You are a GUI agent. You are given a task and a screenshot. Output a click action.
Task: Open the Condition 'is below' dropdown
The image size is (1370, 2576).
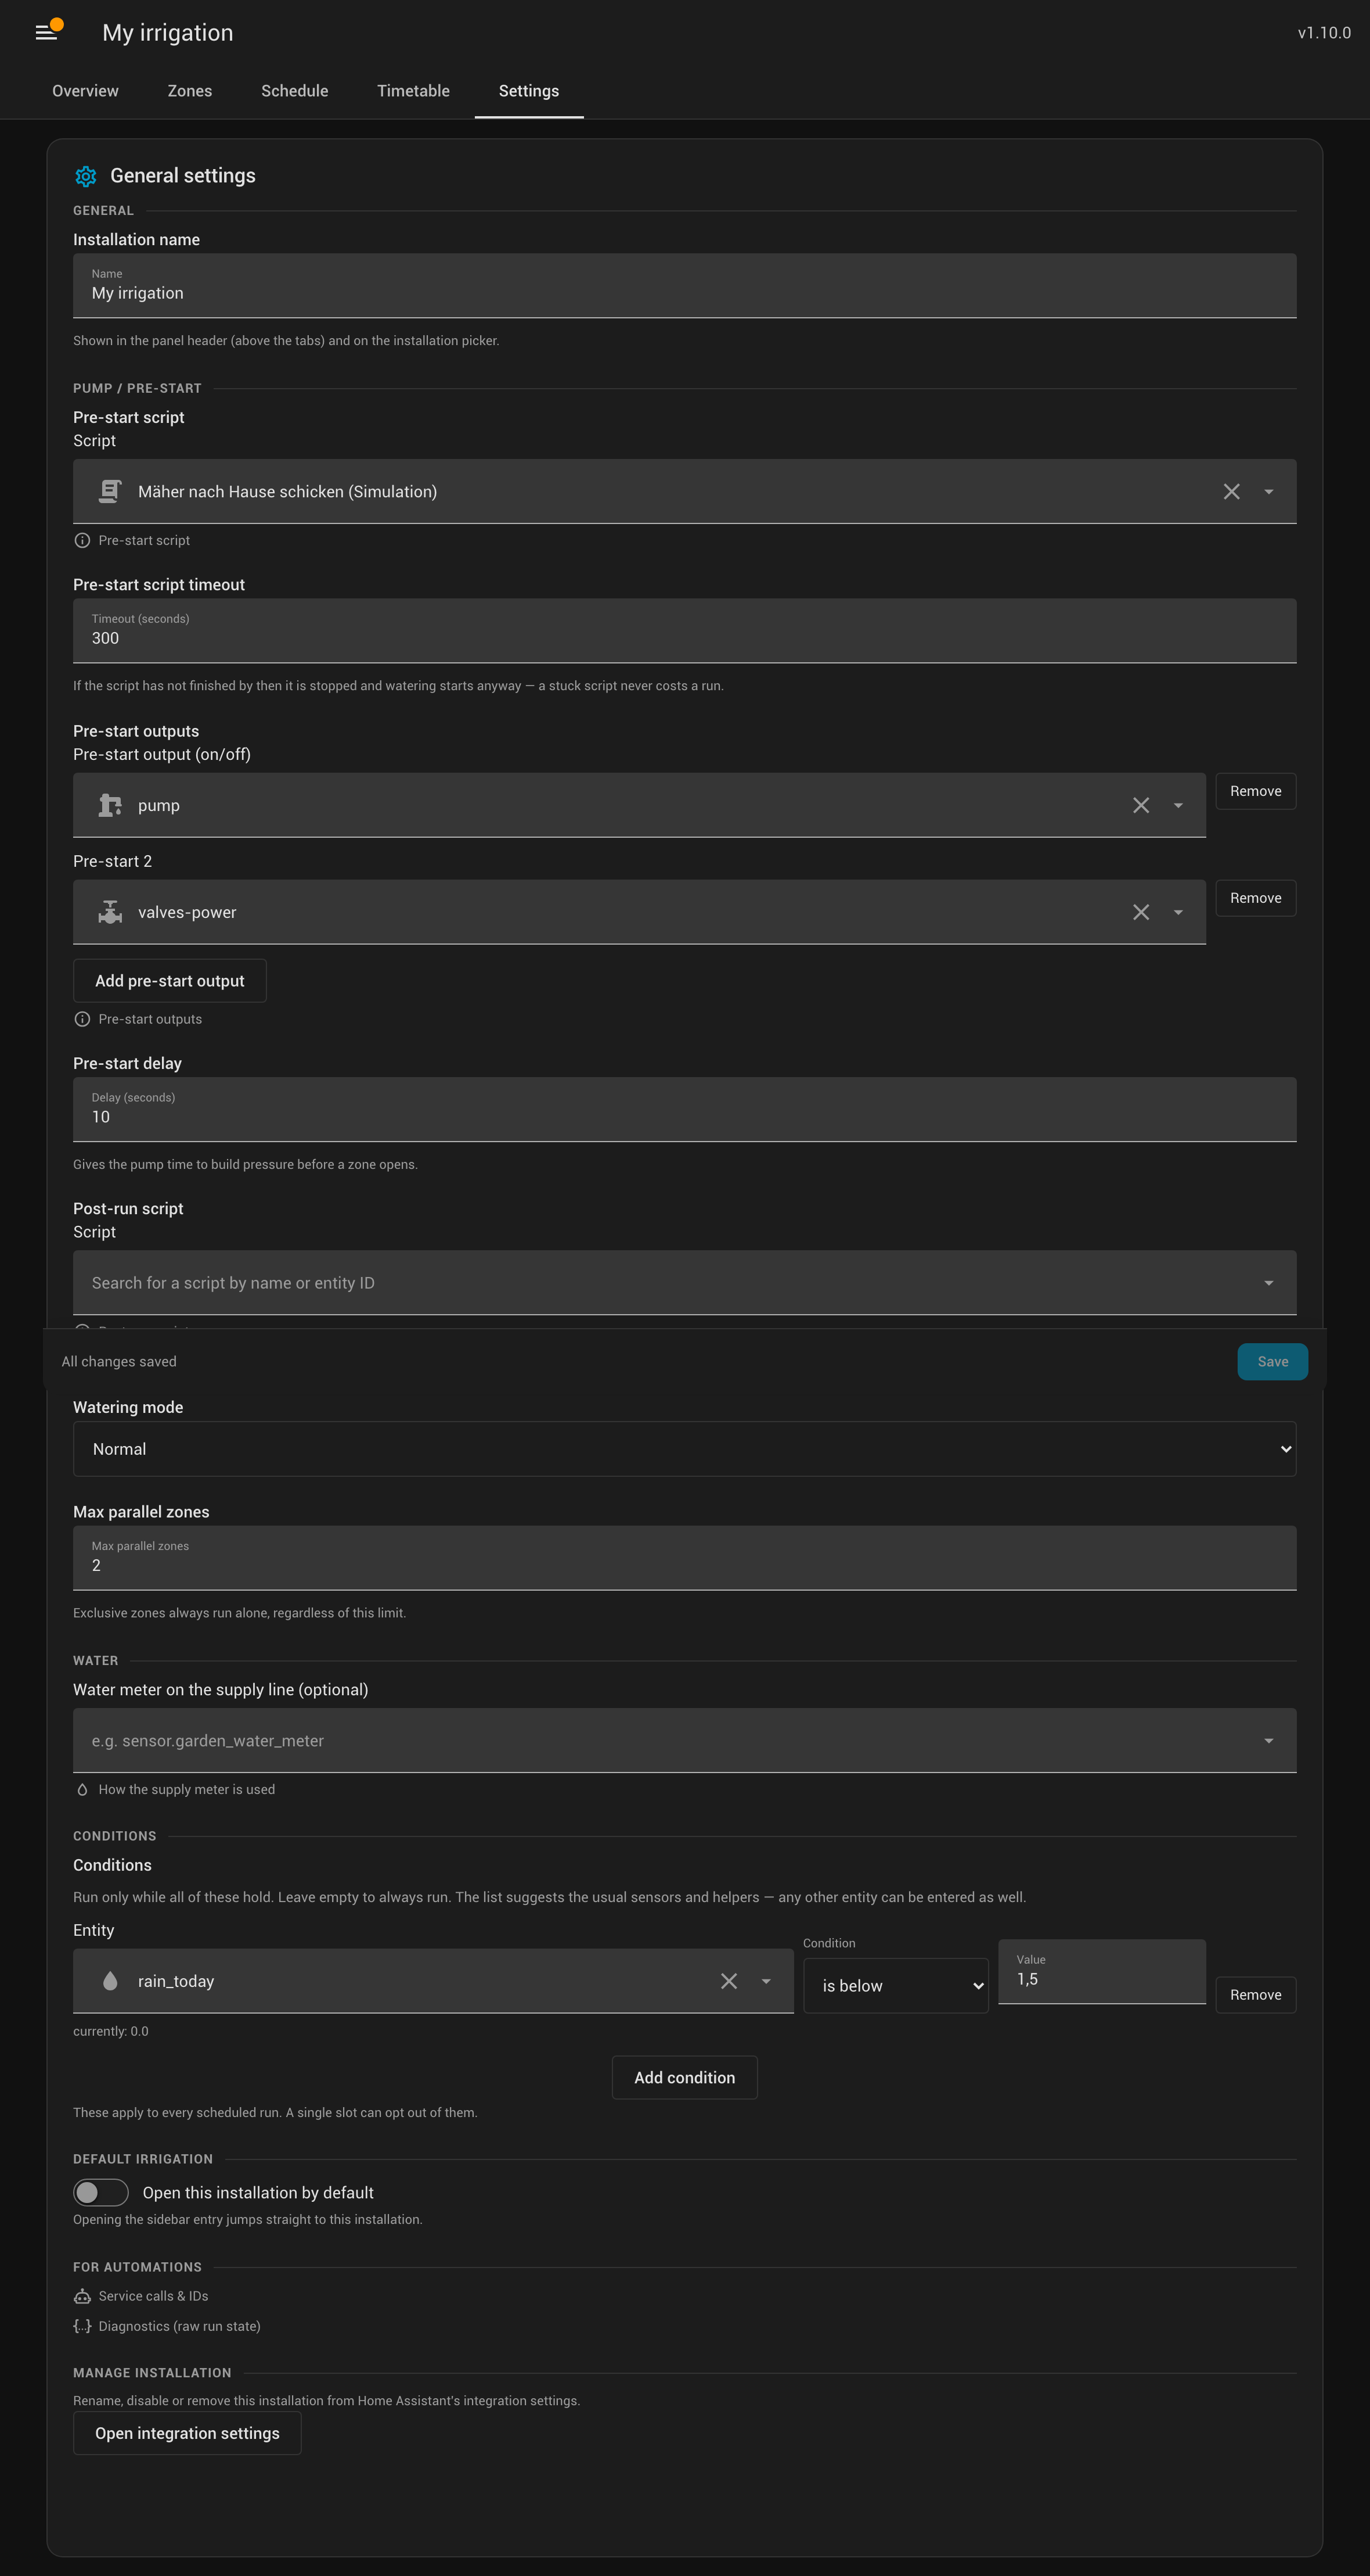pos(895,1986)
